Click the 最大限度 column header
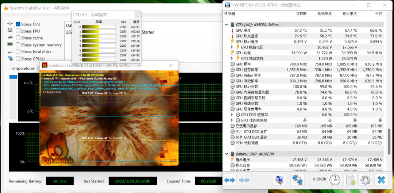Image resolution: width=394 pixels, height=193 pixels. tap(349, 13)
